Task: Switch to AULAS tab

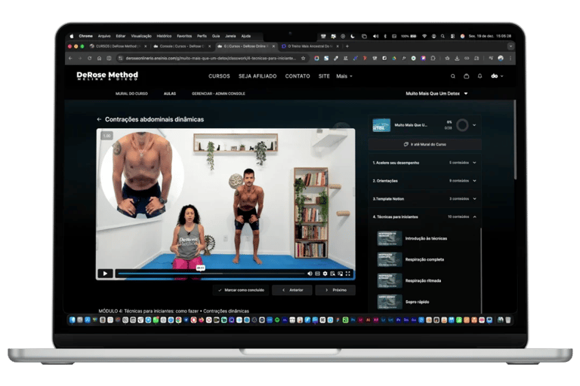Action: (170, 93)
